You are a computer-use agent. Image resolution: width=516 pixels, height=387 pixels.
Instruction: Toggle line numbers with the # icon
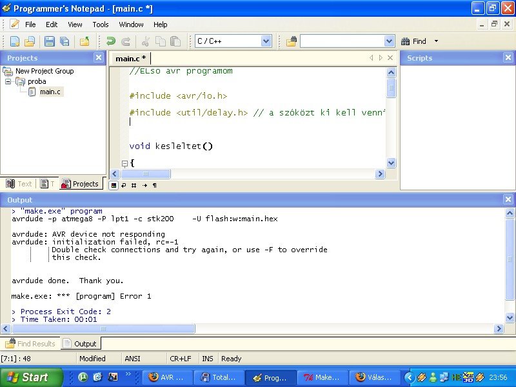click(x=134, y=185)
